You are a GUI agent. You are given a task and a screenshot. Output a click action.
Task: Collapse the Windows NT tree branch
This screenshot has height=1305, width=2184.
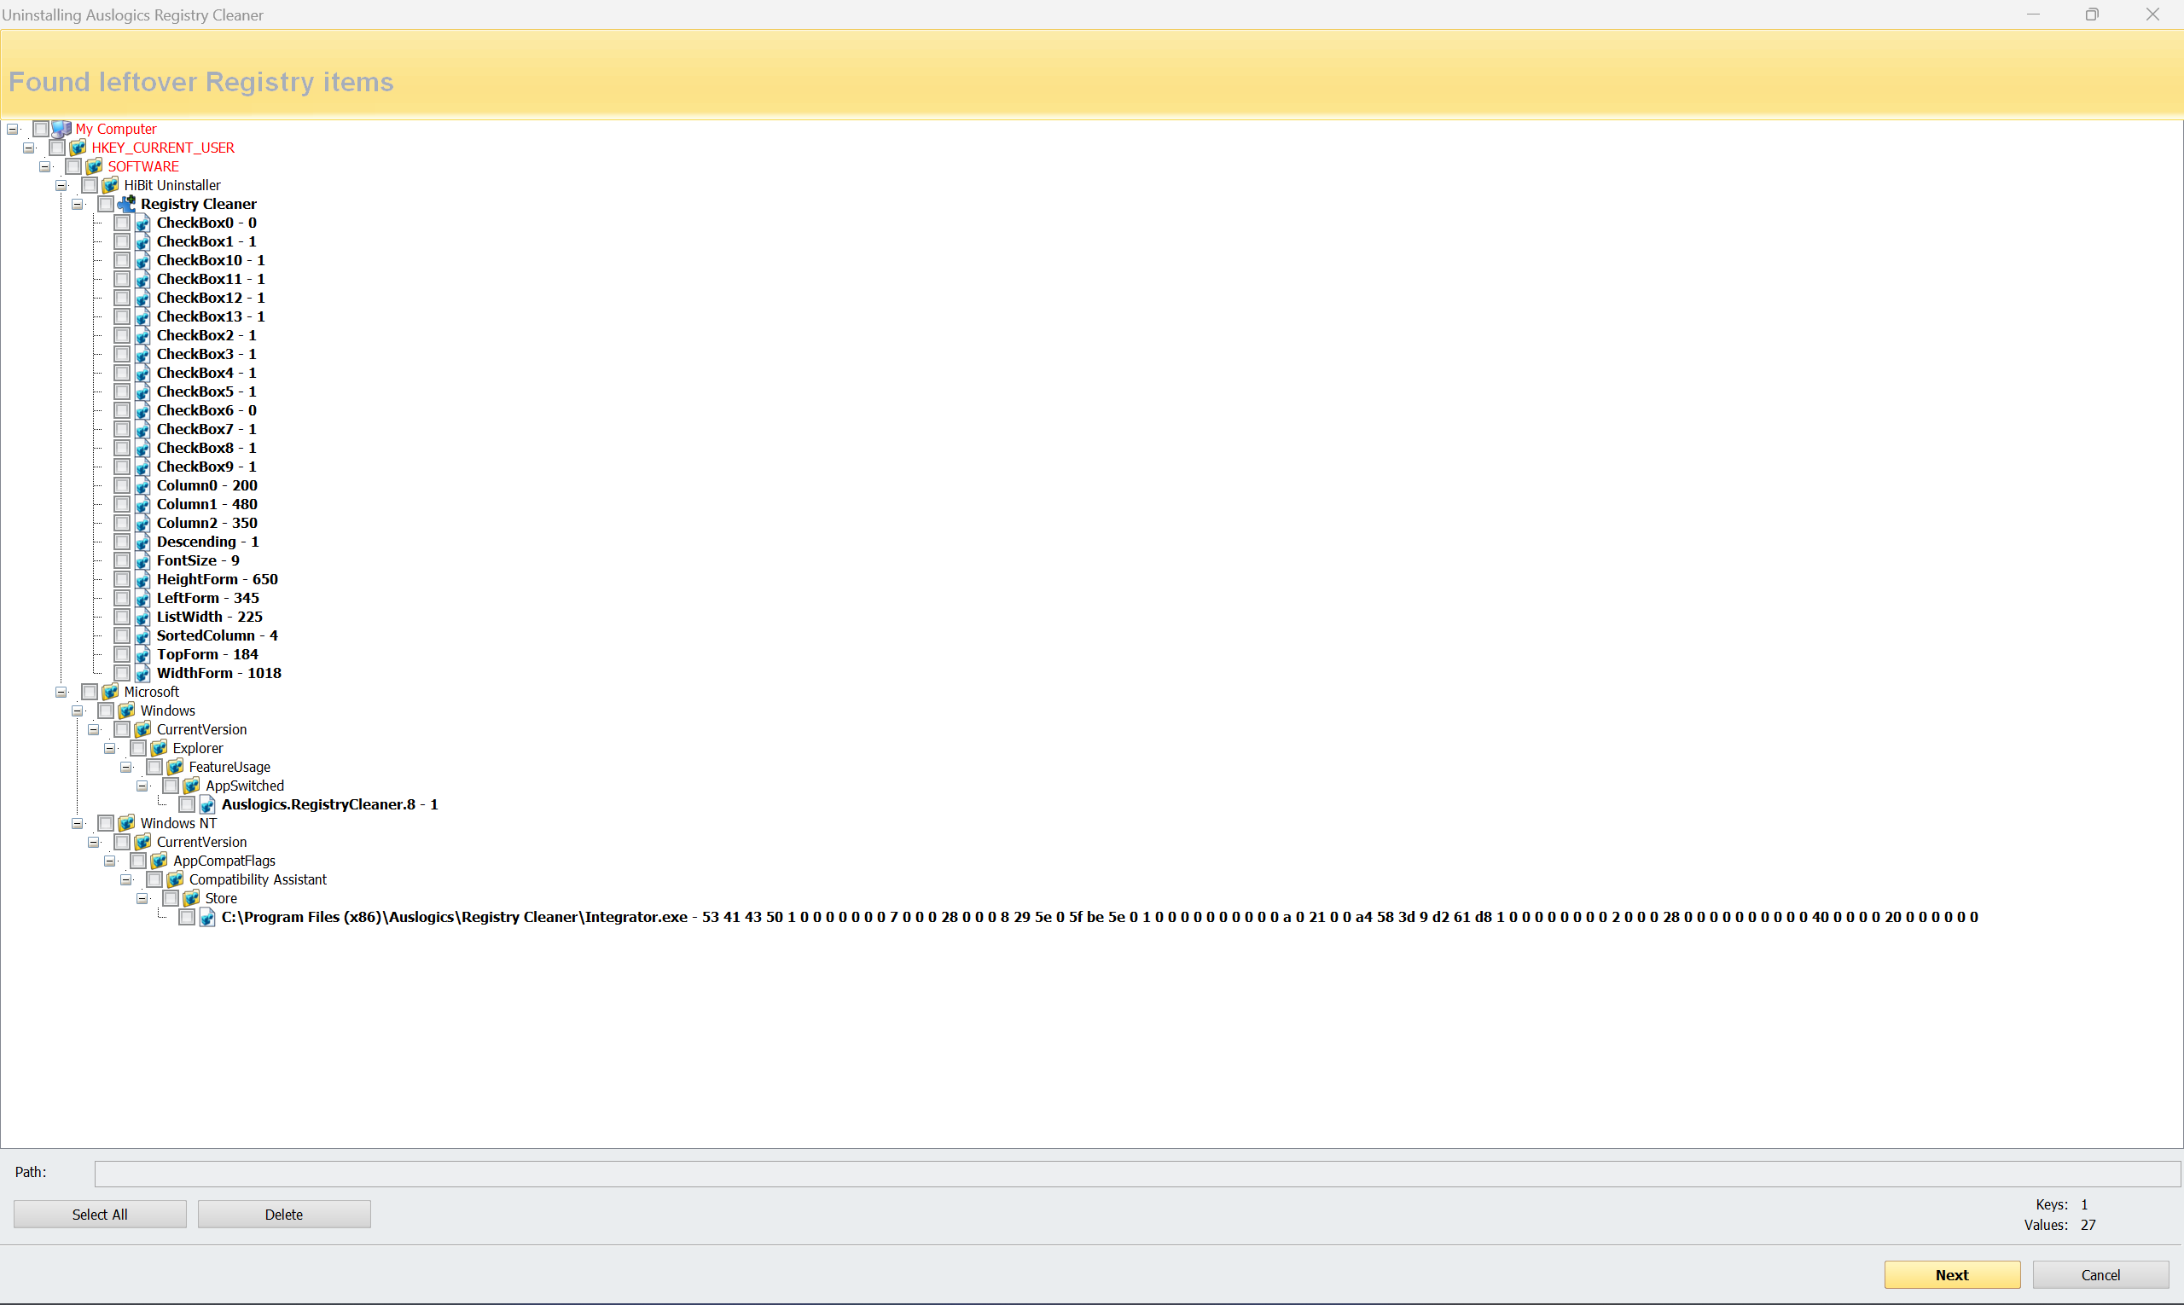78,823
